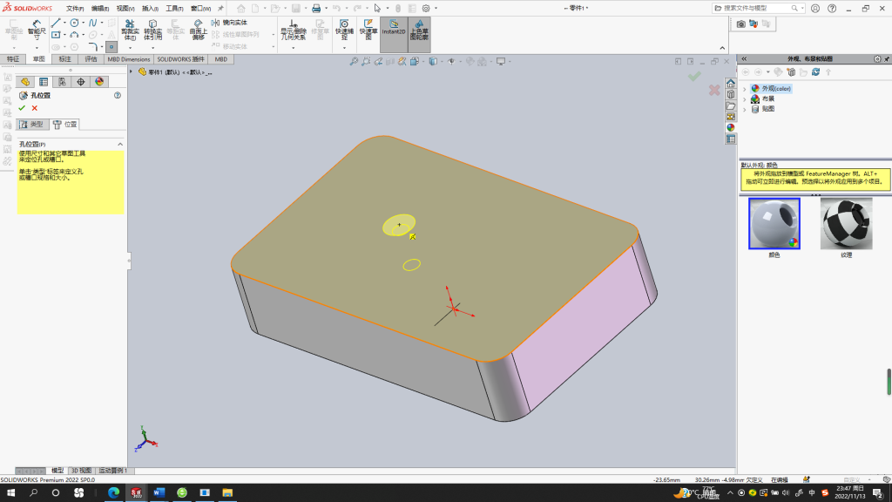Click the refresh icon in the appearances panel
This screenshot has width=892, height=502.
coord(815,72)
